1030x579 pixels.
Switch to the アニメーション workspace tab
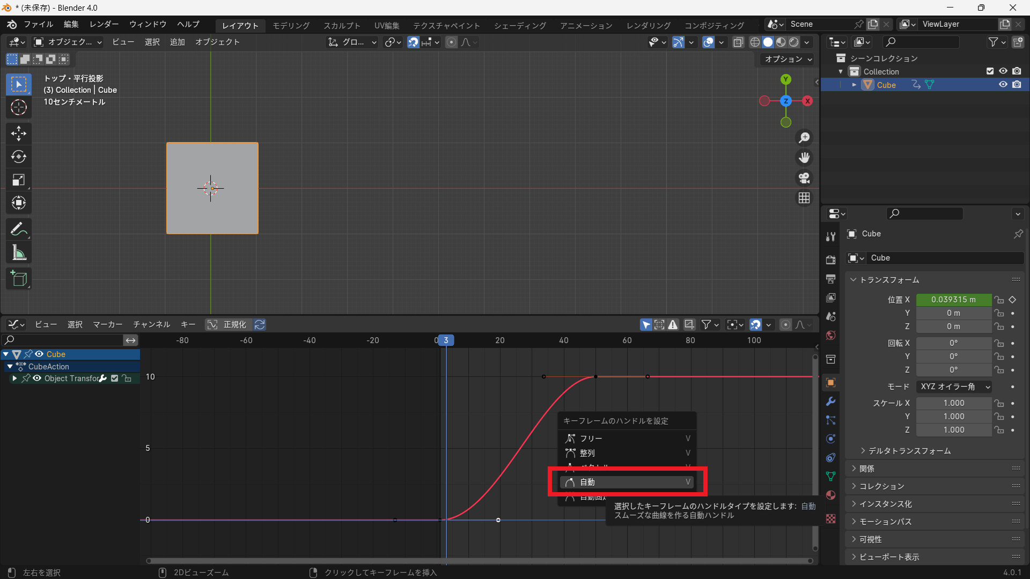586,25
